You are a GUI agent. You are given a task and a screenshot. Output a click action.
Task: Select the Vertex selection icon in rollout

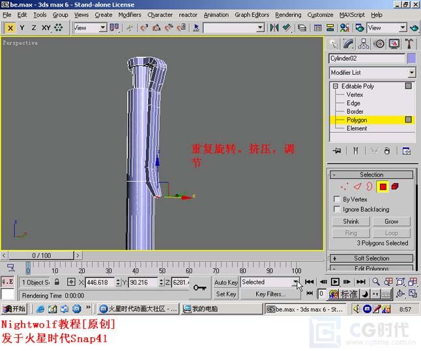pos(344,186)
